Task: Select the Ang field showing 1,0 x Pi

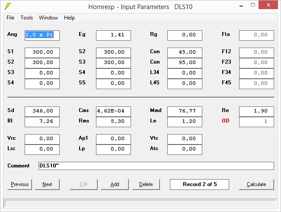Action: coord(42,35)
